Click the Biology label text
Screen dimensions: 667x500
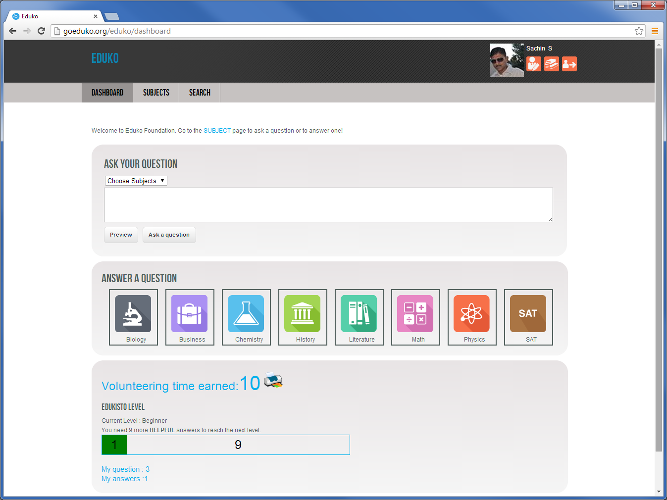[136, 340]
